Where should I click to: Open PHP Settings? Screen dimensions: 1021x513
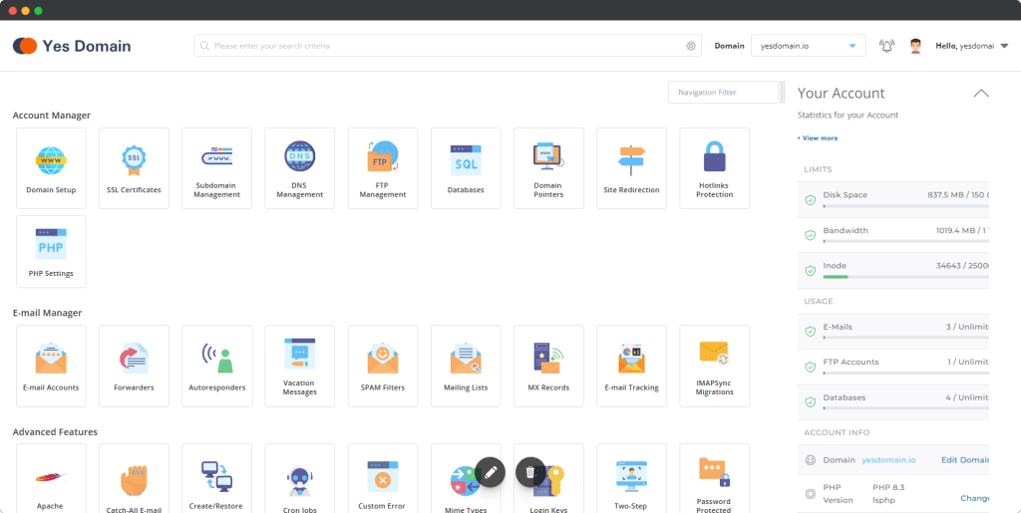51,252
